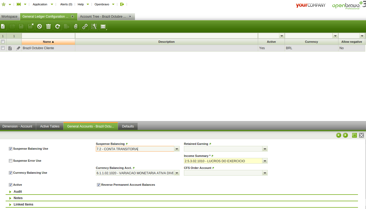
Task: Click the Alerts (0) link
Action: pos(66,4)
